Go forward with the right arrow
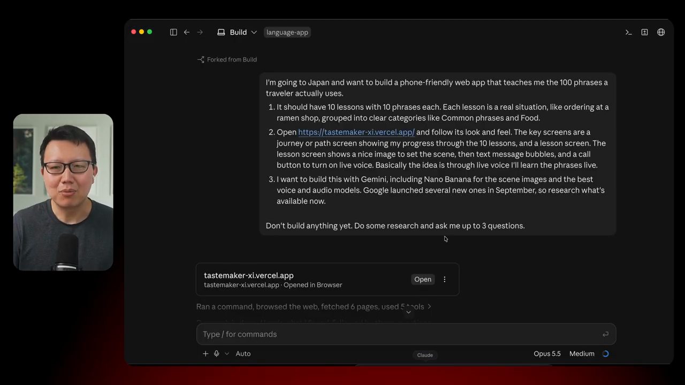685x385 pixels. [200, 32]
